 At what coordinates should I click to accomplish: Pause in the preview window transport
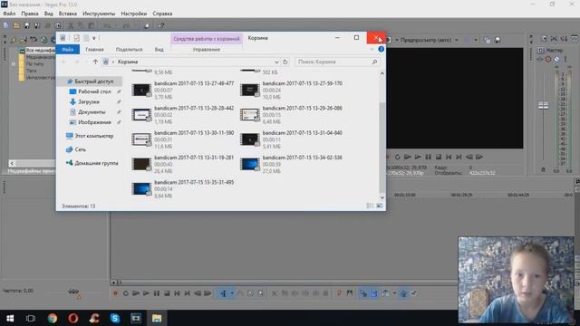click(428, 157)
